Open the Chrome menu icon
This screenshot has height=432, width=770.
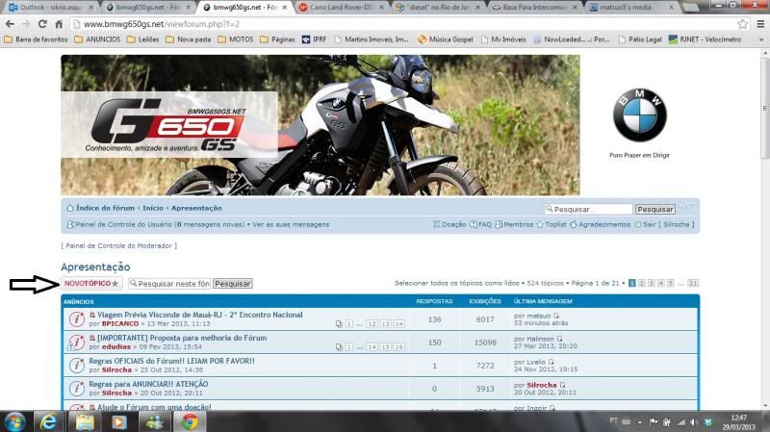tap(760, 24)
